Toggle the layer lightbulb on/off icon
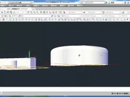 [x=13, y=16]
